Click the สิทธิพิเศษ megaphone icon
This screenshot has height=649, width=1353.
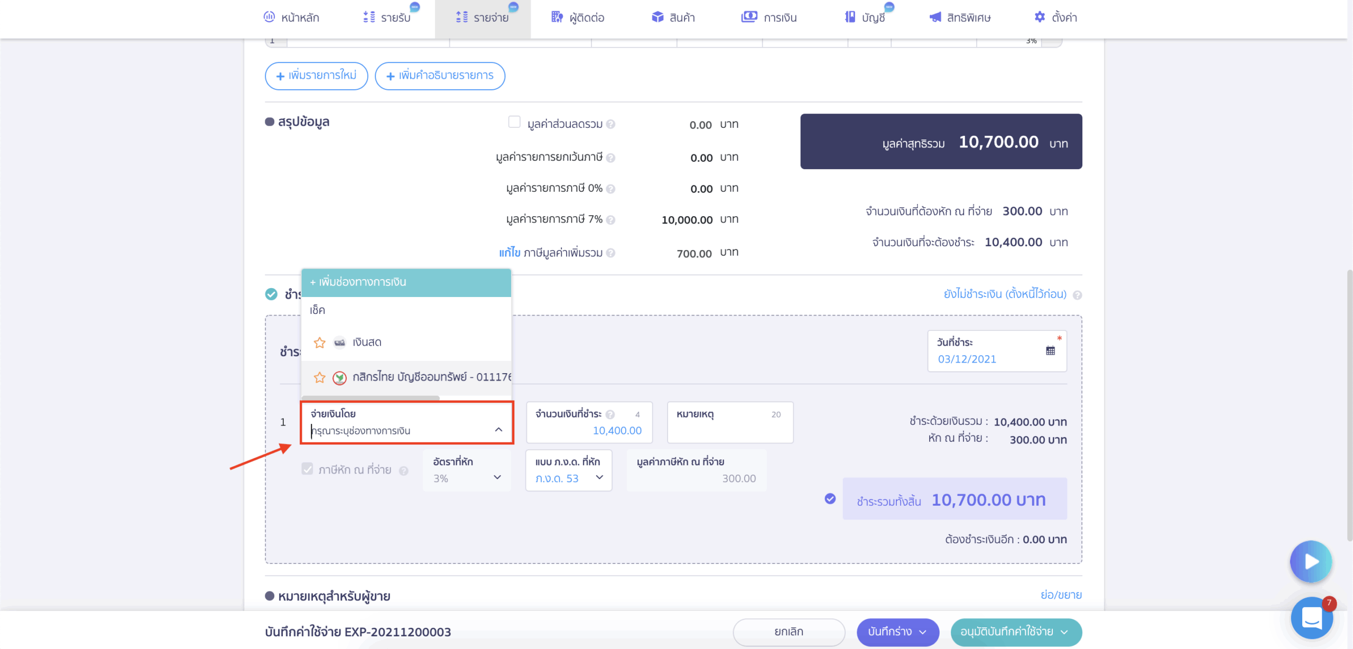pyautogui.click(x=935, y=17)
